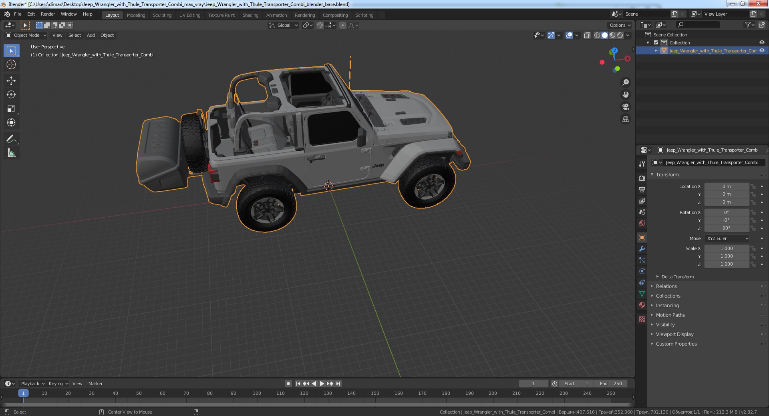Toggle Location X lock icon
The width and height of the screenshot is (769, 416).
[753, 186]
